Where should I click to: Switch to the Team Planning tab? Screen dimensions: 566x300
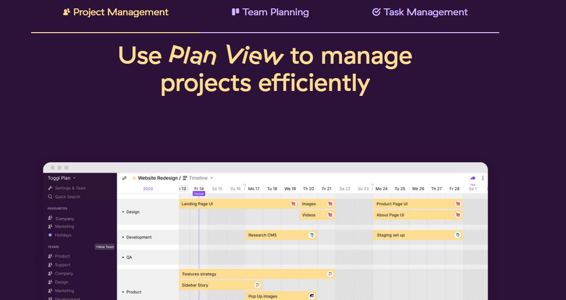click(x=270, y=12)
